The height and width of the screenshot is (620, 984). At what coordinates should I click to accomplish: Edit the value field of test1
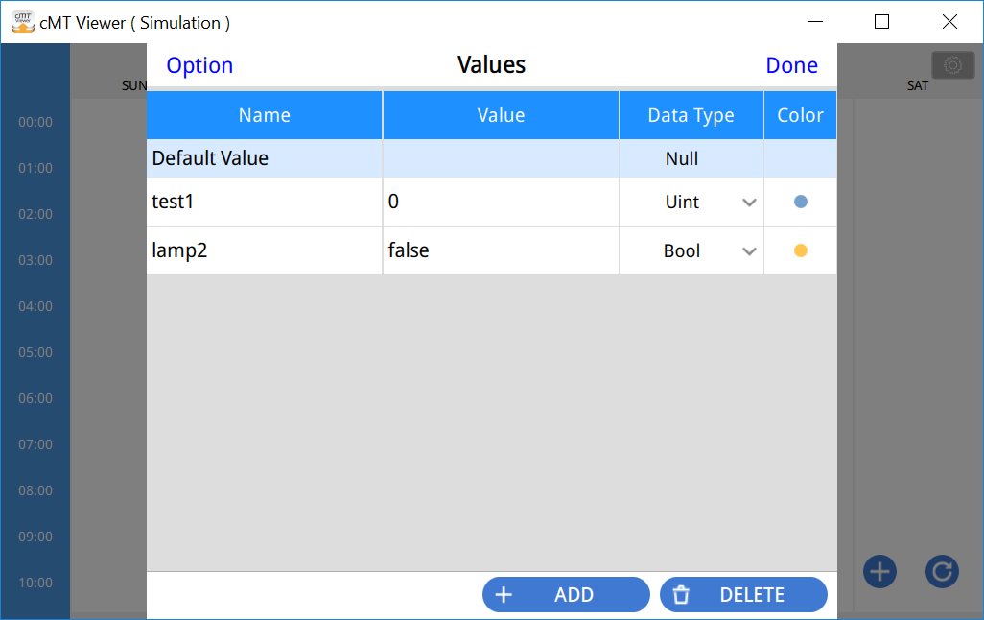pyautogui.click(x=500, y=203)
